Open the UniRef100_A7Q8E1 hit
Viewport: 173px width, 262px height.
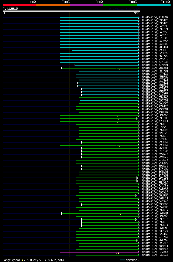tap(155, 121)
